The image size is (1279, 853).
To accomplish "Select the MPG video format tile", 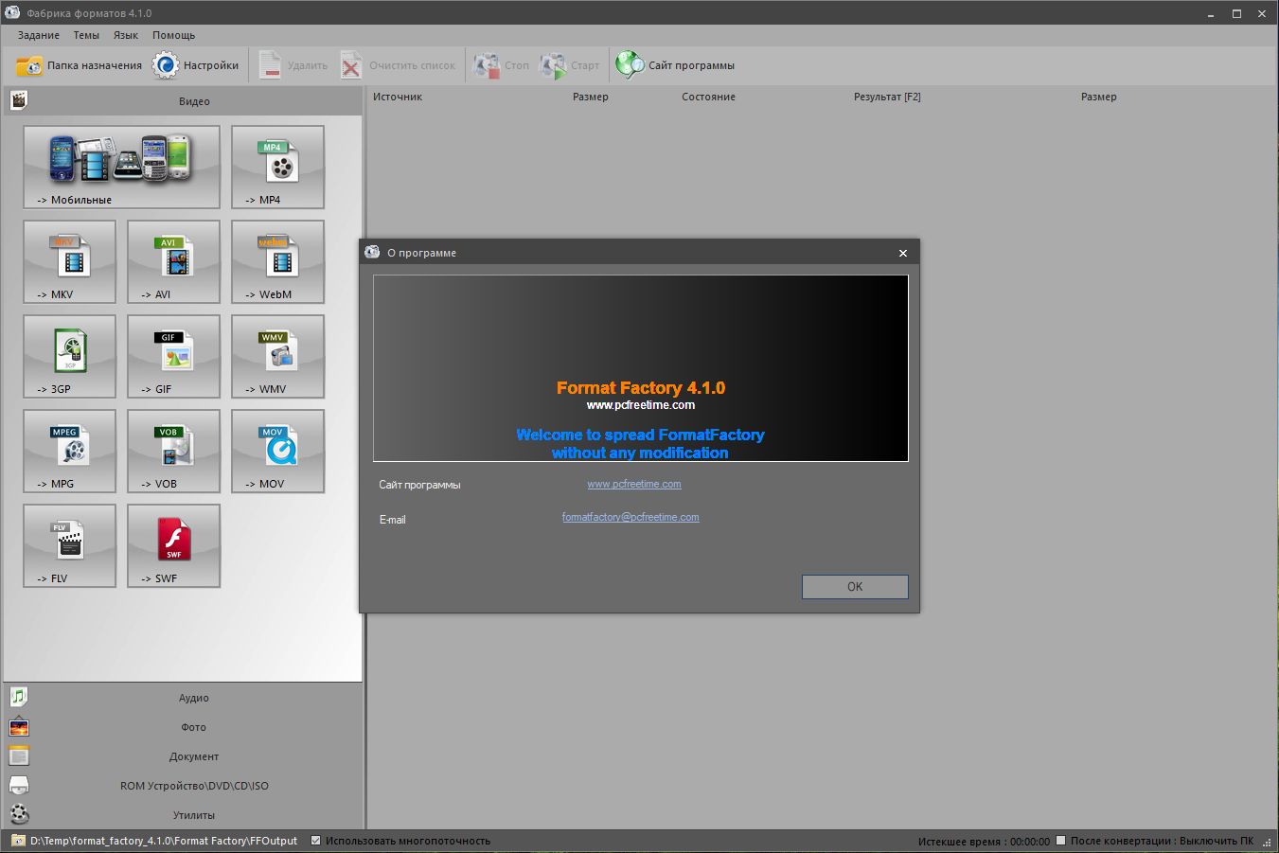I will tap(69, 451).
